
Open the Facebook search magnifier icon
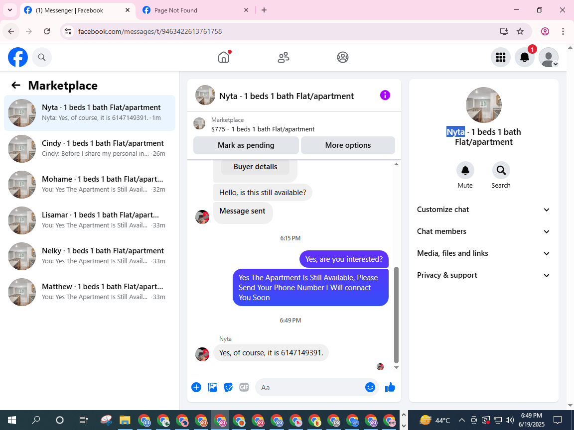42,57
